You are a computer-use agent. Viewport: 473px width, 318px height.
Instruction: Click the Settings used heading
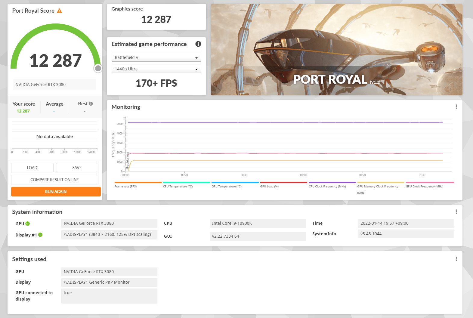coord(29,259)
